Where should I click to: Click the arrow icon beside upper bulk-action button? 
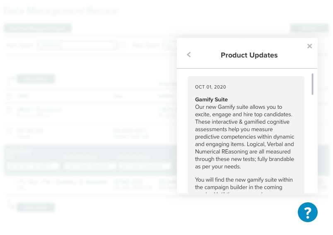10,81
